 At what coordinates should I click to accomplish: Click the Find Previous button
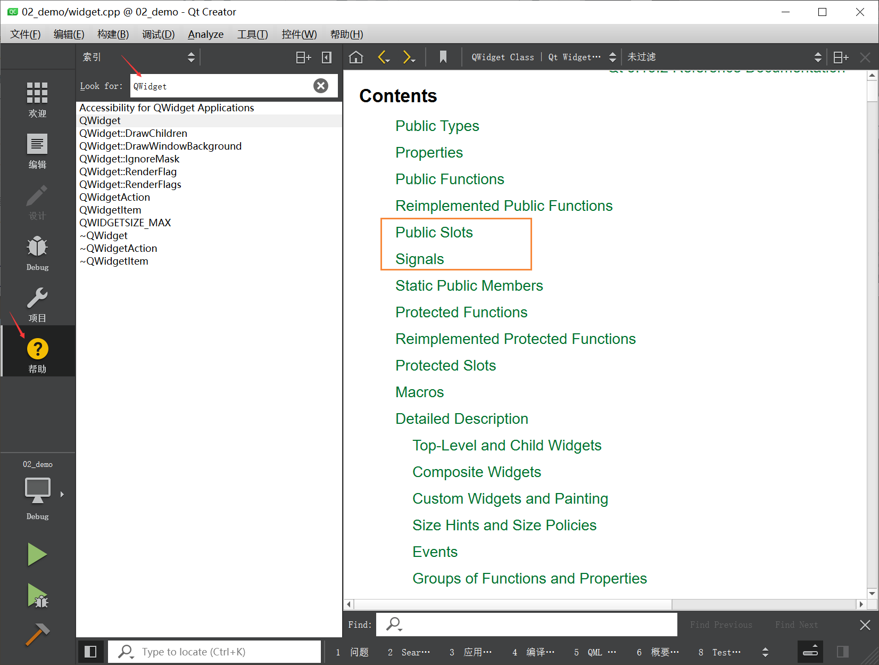721,625
